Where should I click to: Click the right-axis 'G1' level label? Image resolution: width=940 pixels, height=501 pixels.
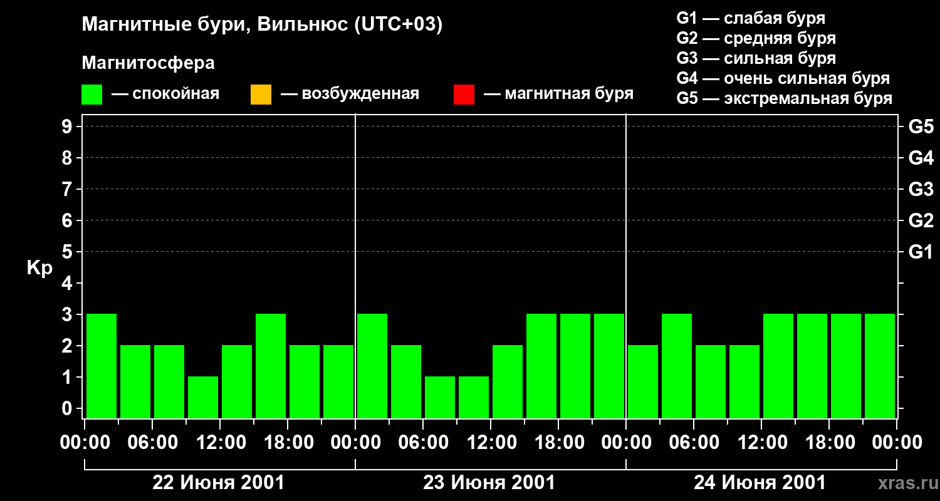point(921,252)
